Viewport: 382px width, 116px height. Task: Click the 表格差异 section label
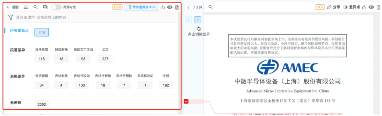(18, 76)
